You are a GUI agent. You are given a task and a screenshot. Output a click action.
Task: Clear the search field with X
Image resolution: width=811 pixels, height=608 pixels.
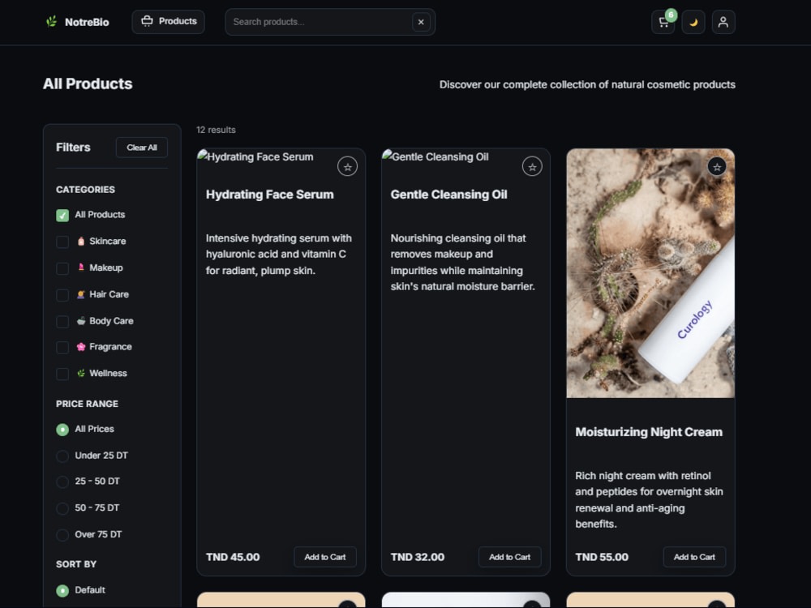[x=421, y=22]
